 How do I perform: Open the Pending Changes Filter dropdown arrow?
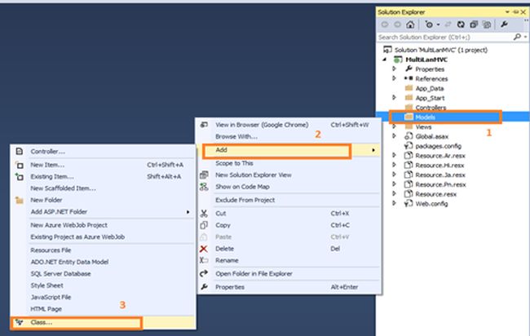click(438, 24)
